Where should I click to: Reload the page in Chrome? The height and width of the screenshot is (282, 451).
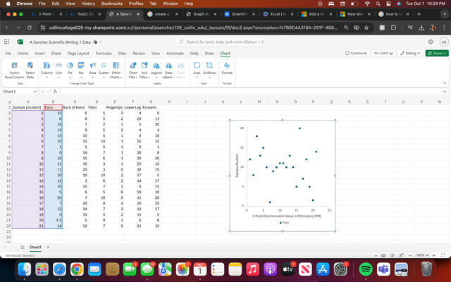click(30, 27)
